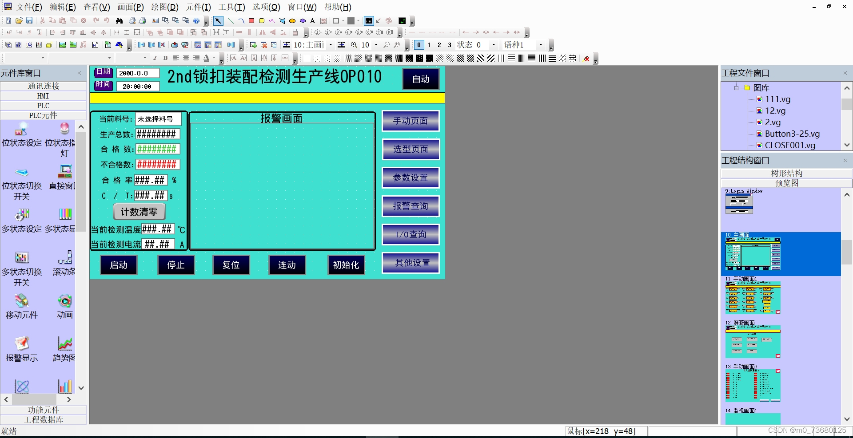This screenshot has height=438, width=853.
Task: Click the binoculars Find icon
Action: pos(119,21)
